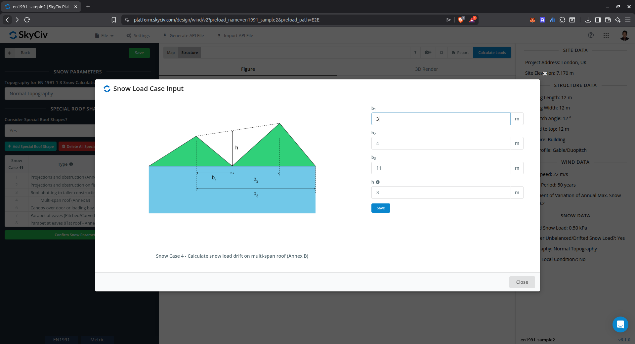
Task: Click the info icon next to h label
Action: point(378,182)
